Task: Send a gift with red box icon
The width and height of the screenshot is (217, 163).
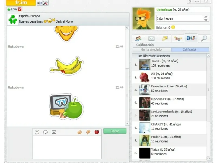Action: (97, 132)
